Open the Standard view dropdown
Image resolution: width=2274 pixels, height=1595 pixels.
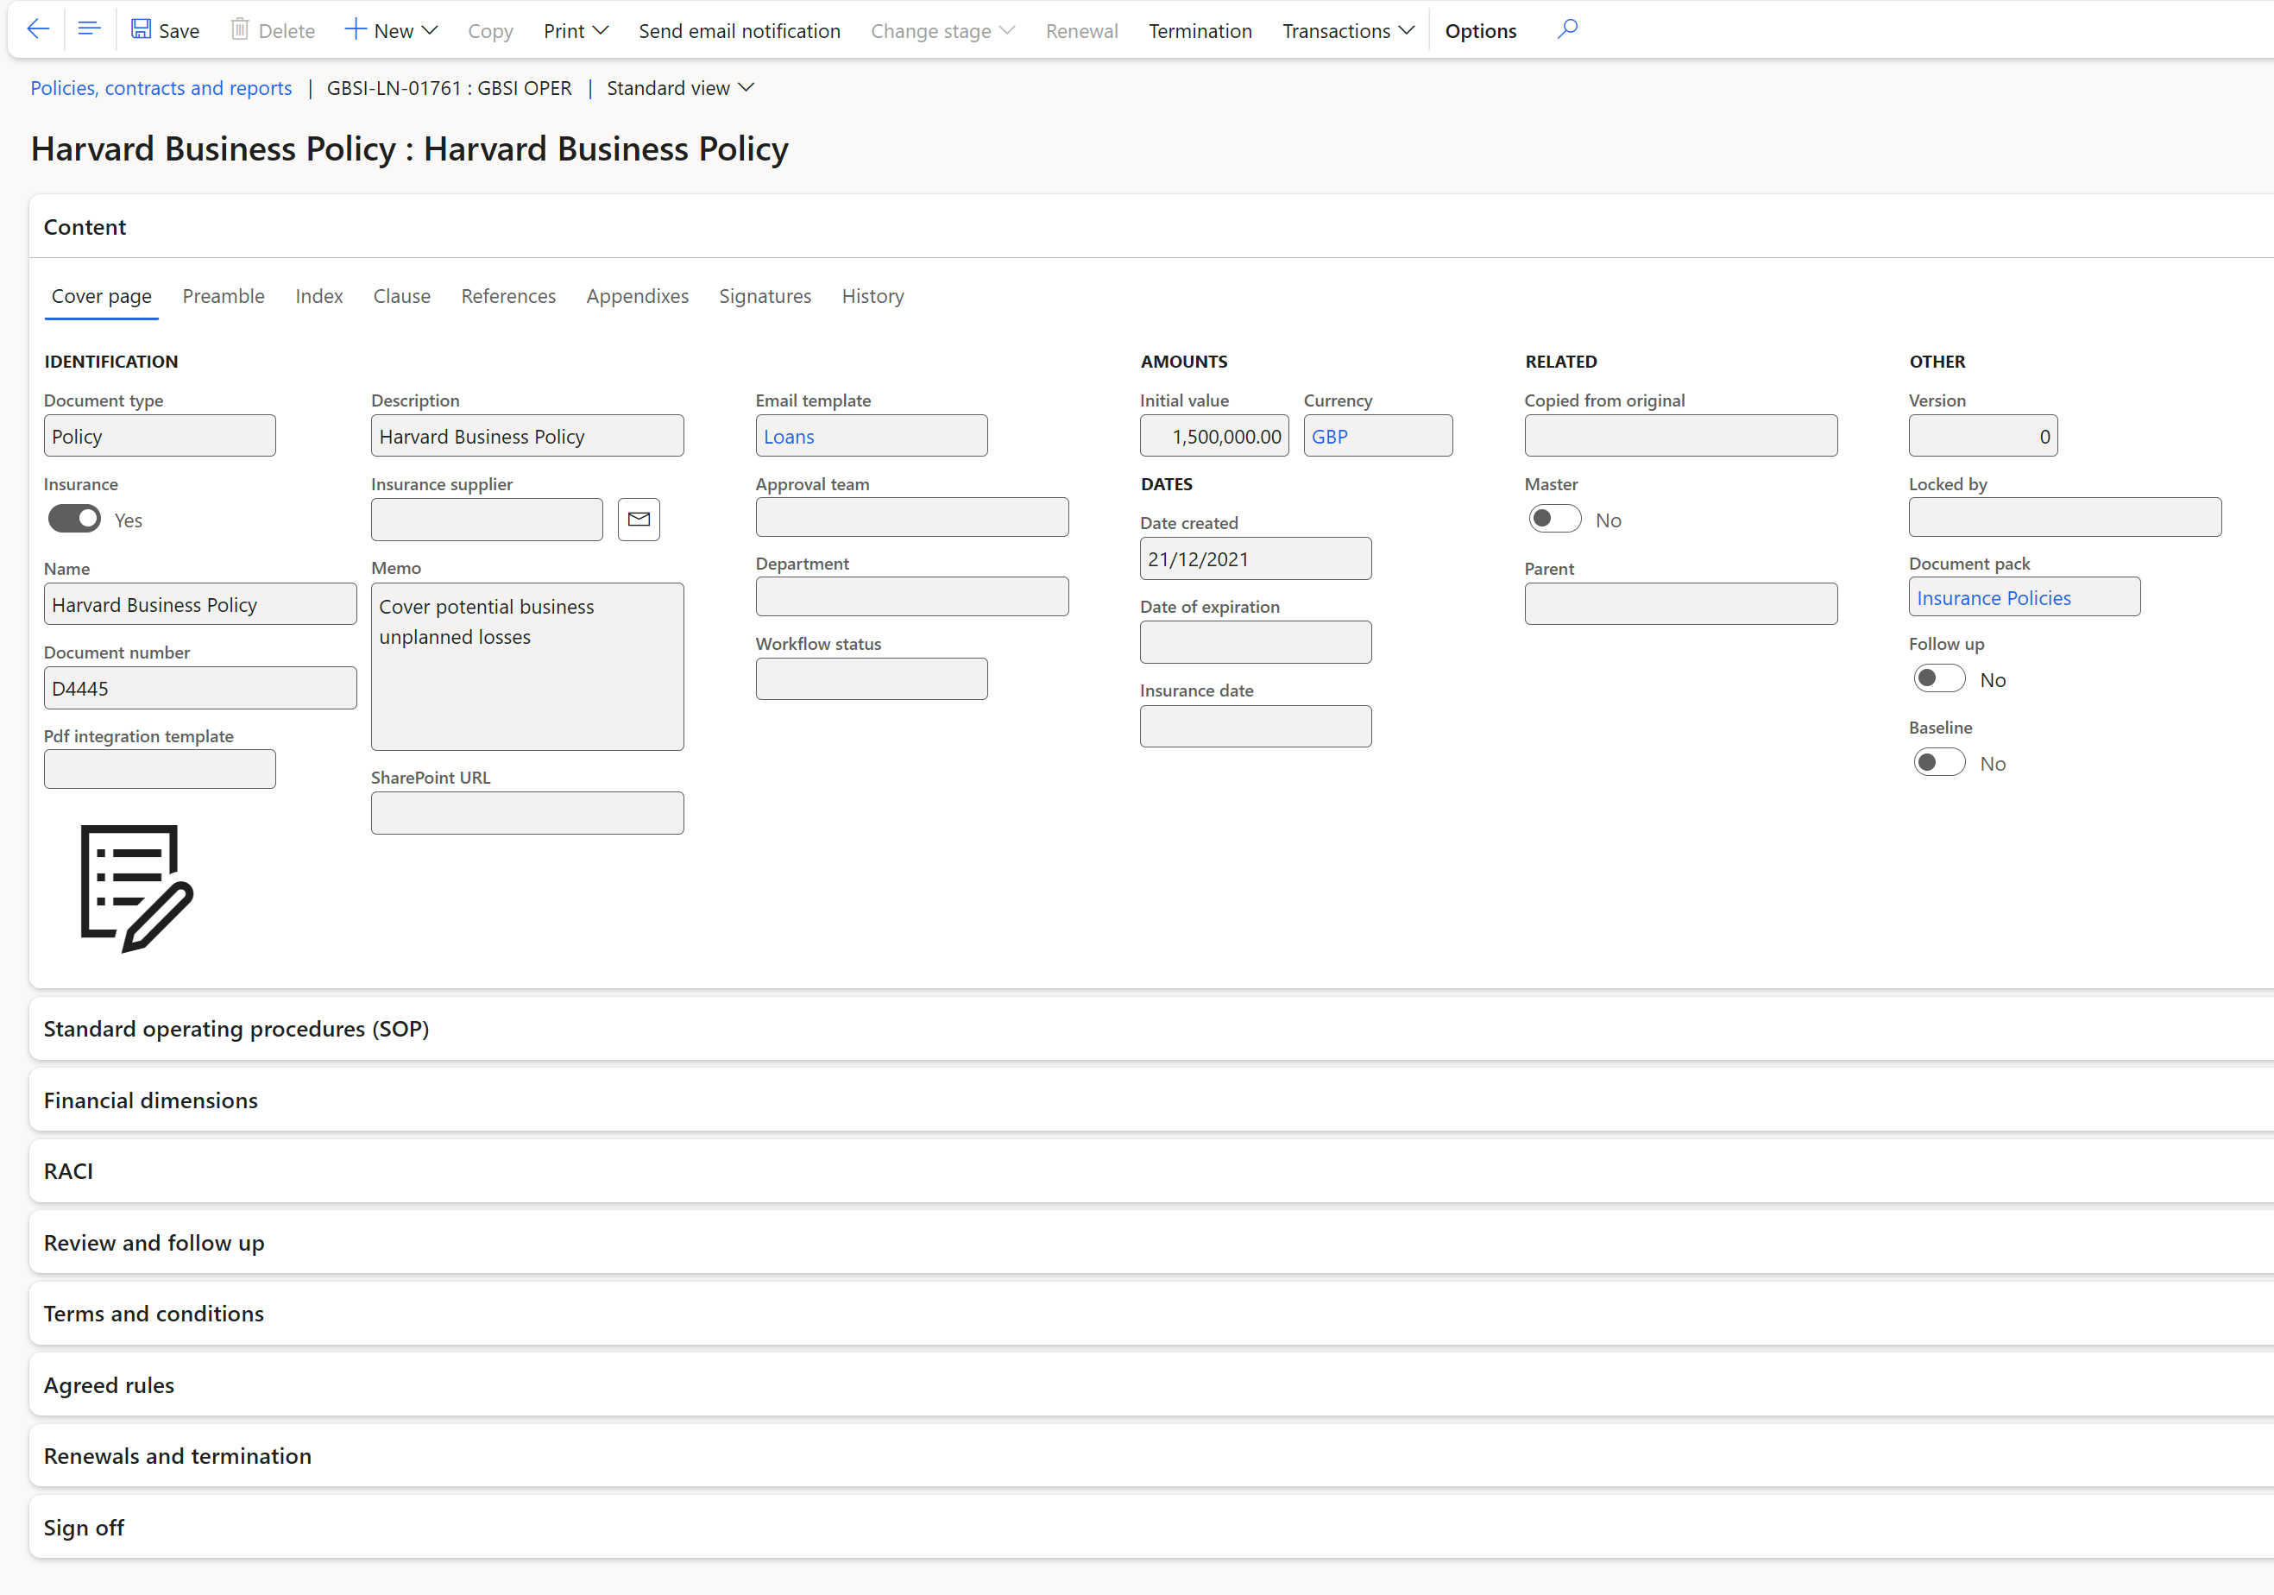[680, 88]
